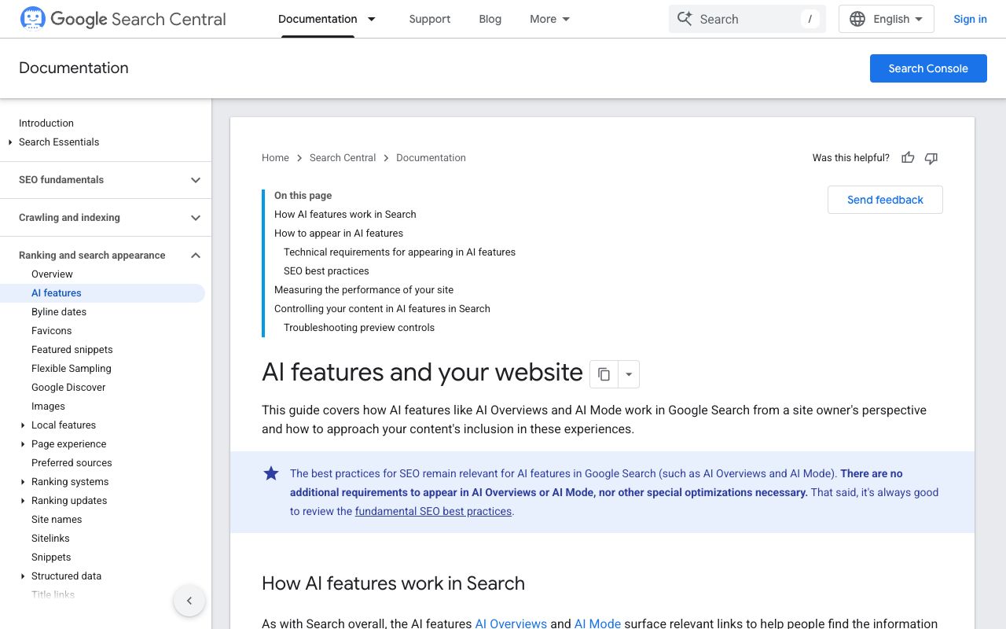Go to the Support tab
This screenshot has height=629, width=1006.
[x=430, y=19]
